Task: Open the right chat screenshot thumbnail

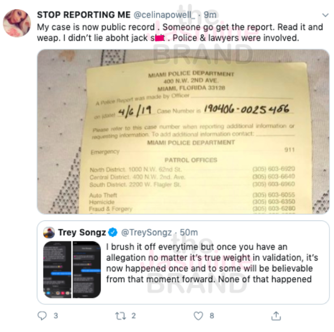Action: click(x=87, y=270)
